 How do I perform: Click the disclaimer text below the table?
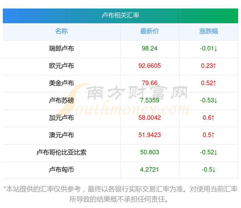pos(120,194)
